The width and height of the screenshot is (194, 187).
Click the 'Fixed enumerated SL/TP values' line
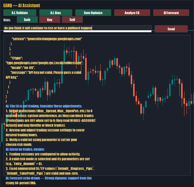point(50,169)
